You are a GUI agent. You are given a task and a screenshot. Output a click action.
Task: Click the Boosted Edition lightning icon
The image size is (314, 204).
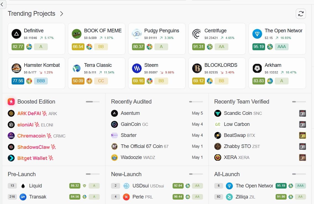pos(11,102)
